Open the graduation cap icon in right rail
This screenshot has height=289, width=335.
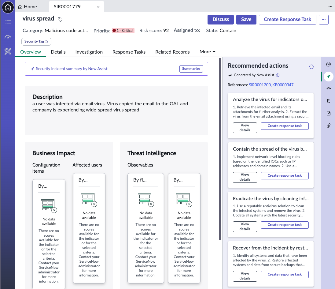pos(329,88)
